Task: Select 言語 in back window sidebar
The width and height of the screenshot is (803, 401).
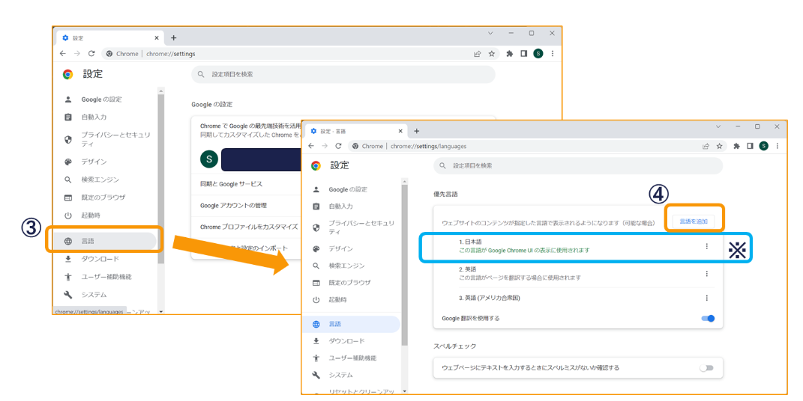Action: click(105, 241)
